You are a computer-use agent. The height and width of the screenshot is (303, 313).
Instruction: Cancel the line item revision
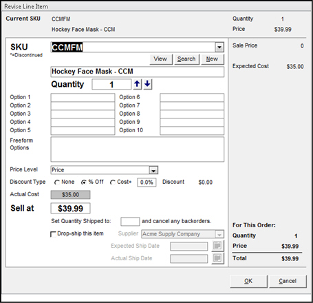coord(288,281)
